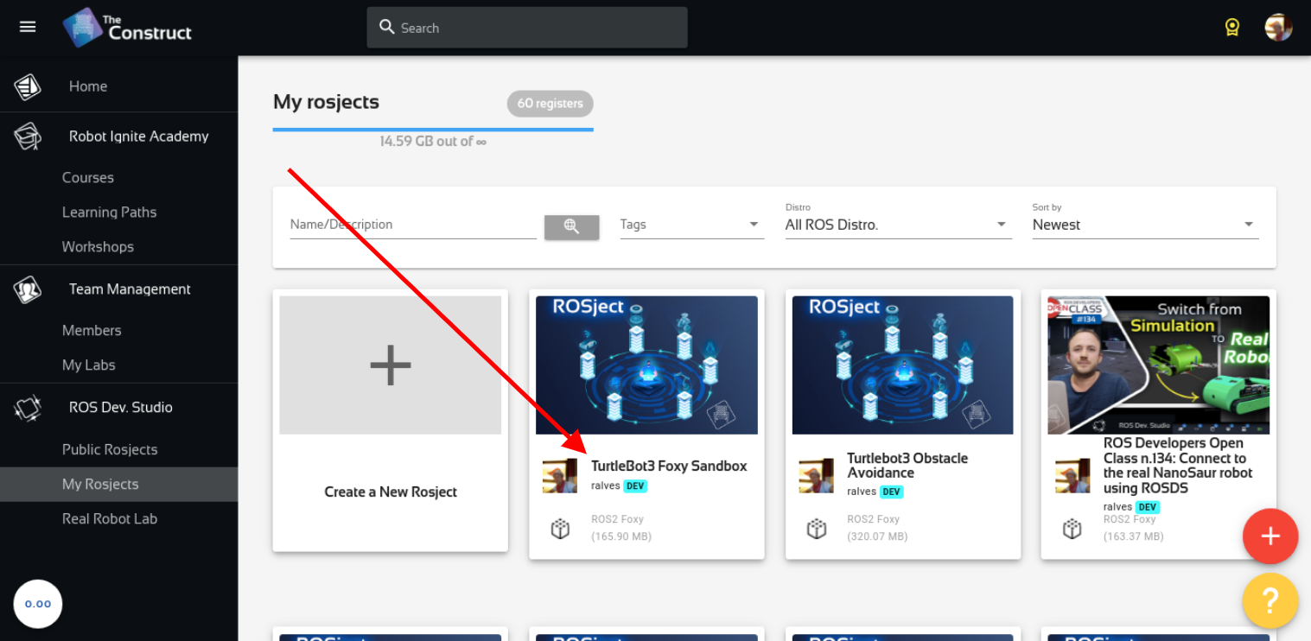Image resolution: width=1311 pixels, height=641 pixels.
Task: Open Turtlebot3 Obstacle Avoidance title
Action: coord(907,466)
